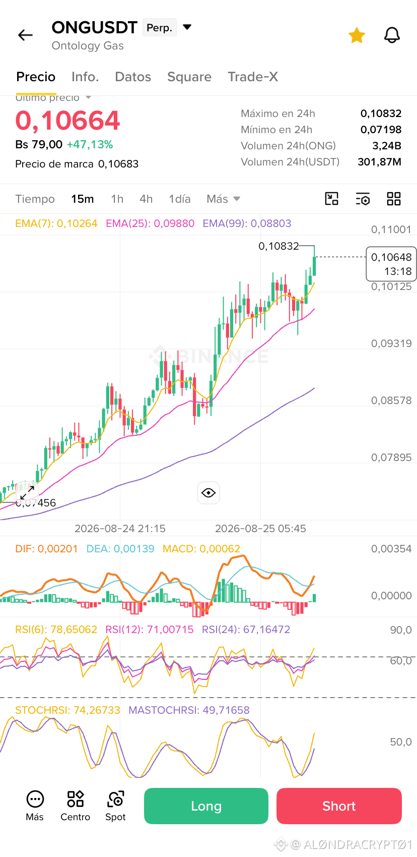The image size is (417, 857).
Task: Select the 1h timeframe
Action: (117, 199)
